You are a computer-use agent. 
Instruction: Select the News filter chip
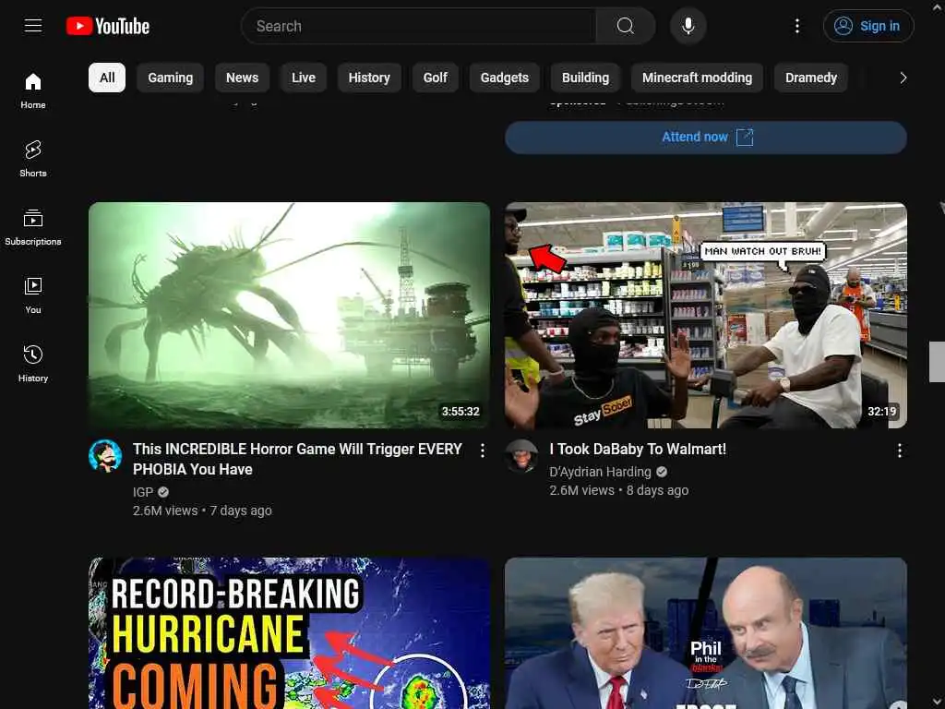point(243,78)
